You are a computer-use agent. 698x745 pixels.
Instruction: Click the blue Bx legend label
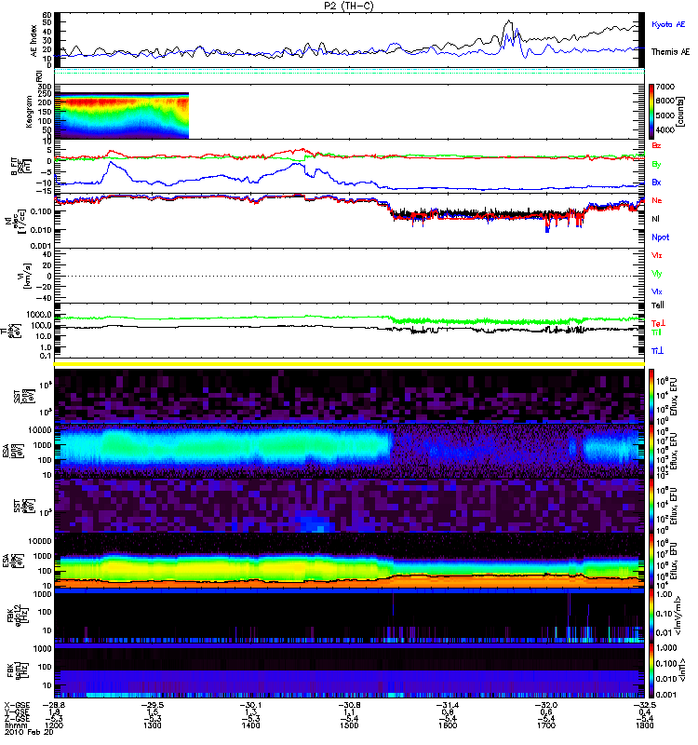656,182
